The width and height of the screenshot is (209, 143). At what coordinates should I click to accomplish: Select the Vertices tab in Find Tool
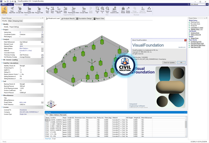[56, 115]
